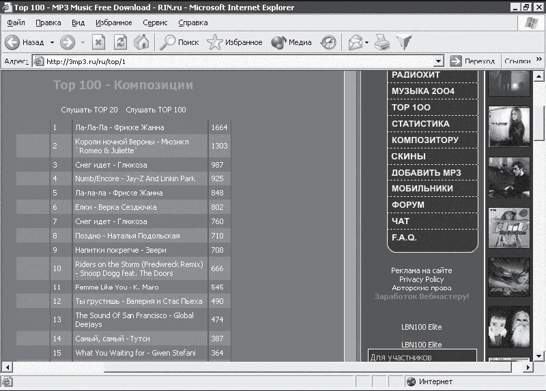Print the page with the printer icon
This screenshot has height=391, width=546.
coord(382,42)
